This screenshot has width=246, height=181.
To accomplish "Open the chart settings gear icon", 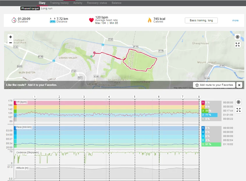I will 238,102.
